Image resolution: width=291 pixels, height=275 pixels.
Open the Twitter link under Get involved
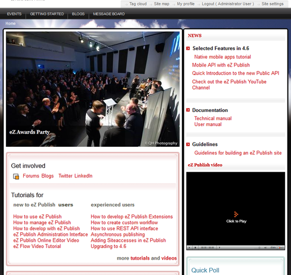pyautogui.click(x=65, y=176)
